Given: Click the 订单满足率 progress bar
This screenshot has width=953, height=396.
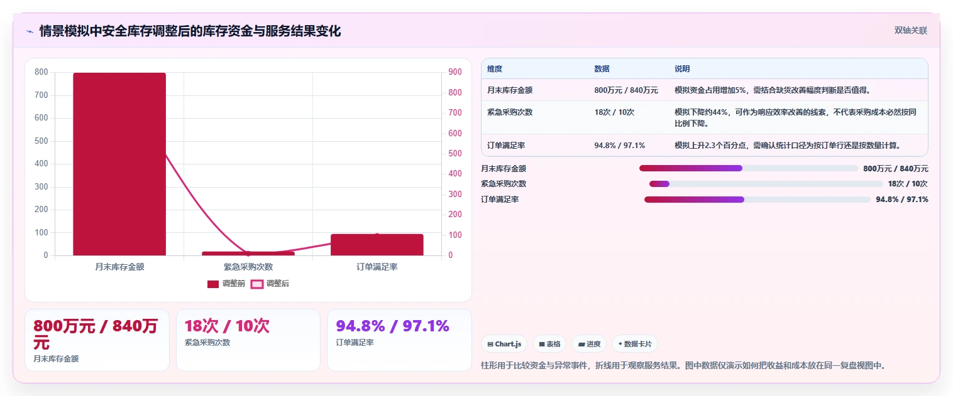Looking at the screenshot, I should [757, 200].
